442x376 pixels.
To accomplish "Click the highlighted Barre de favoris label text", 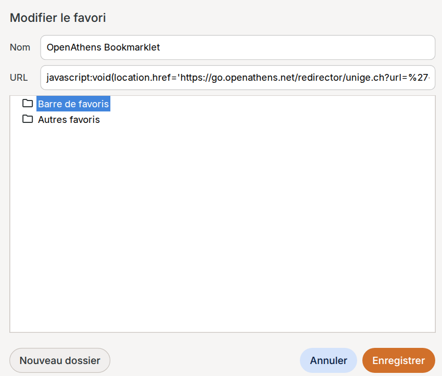I will click(73, 104).
